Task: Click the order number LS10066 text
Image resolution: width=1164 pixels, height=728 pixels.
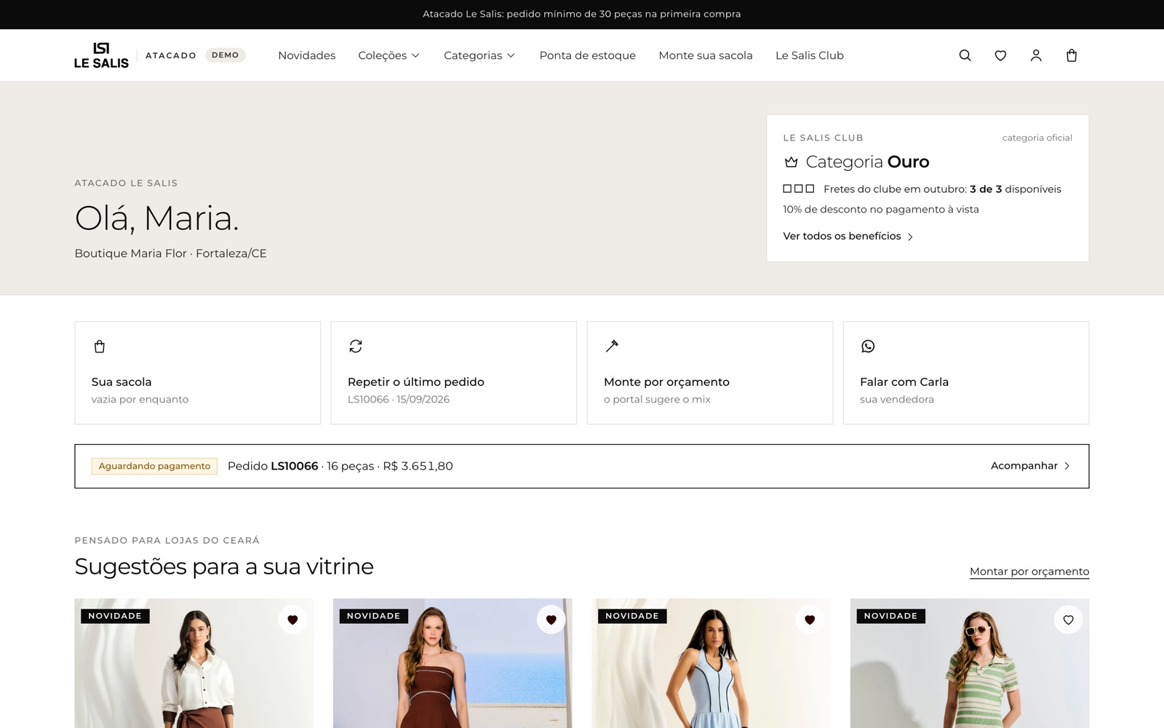Action: (295, 466)
